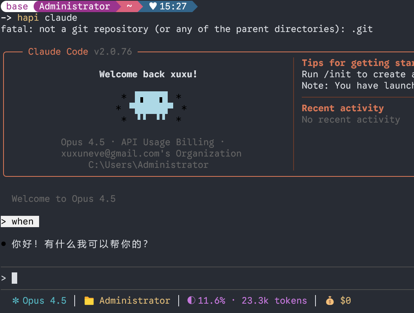Image resolution: width=414 pixels, height=313 pixels.
Task: Click the C:\Users\Administrator path text
Action: tap(148, 165)
